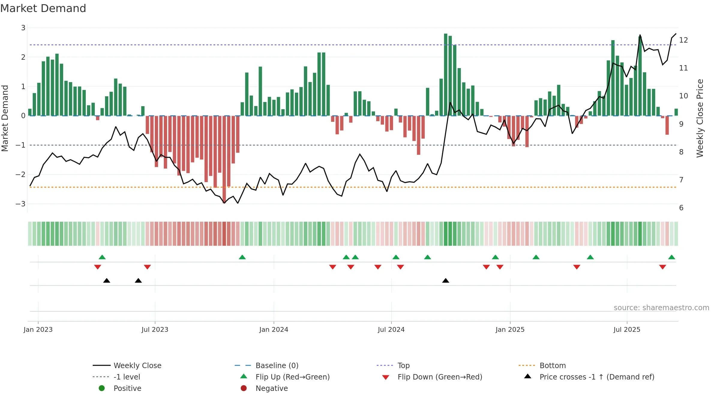The width and height of the screenshot is (720, 405).
Task: Click the vertical 'Market Demand' left axis title
Action: point(5,118)
